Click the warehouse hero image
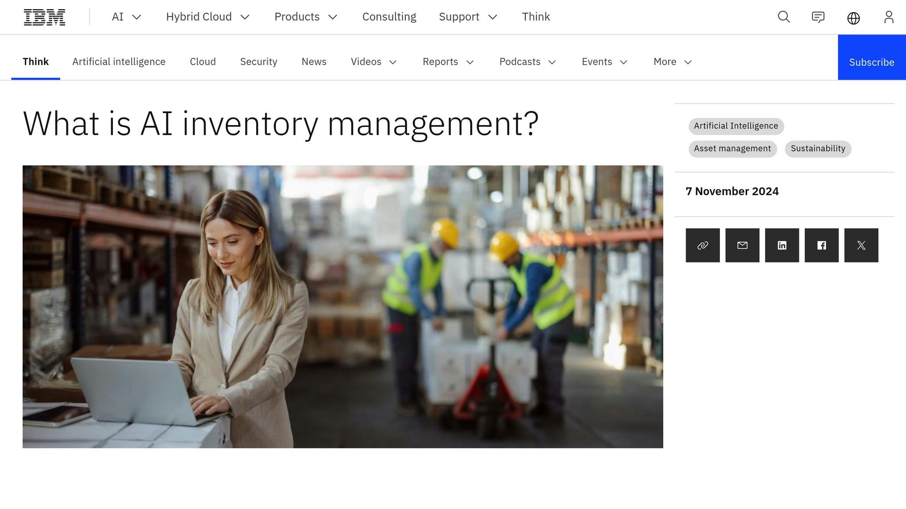Image resolution: width=906 pixels, height=509 pixels. point(343,307)
